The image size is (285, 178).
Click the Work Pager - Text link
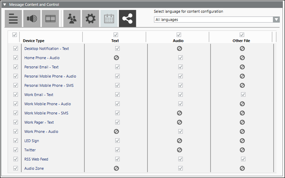pyautogui.click(x=39, y=122)
